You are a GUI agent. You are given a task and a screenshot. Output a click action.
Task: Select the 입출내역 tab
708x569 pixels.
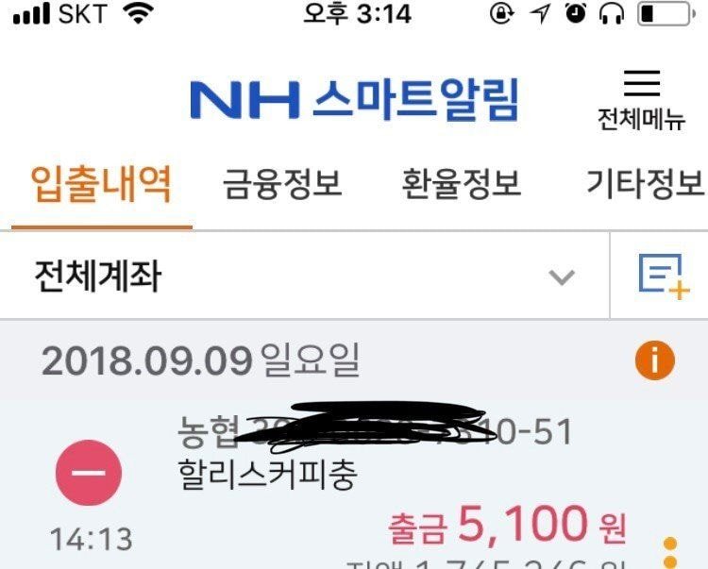click(x=102, y=184)
